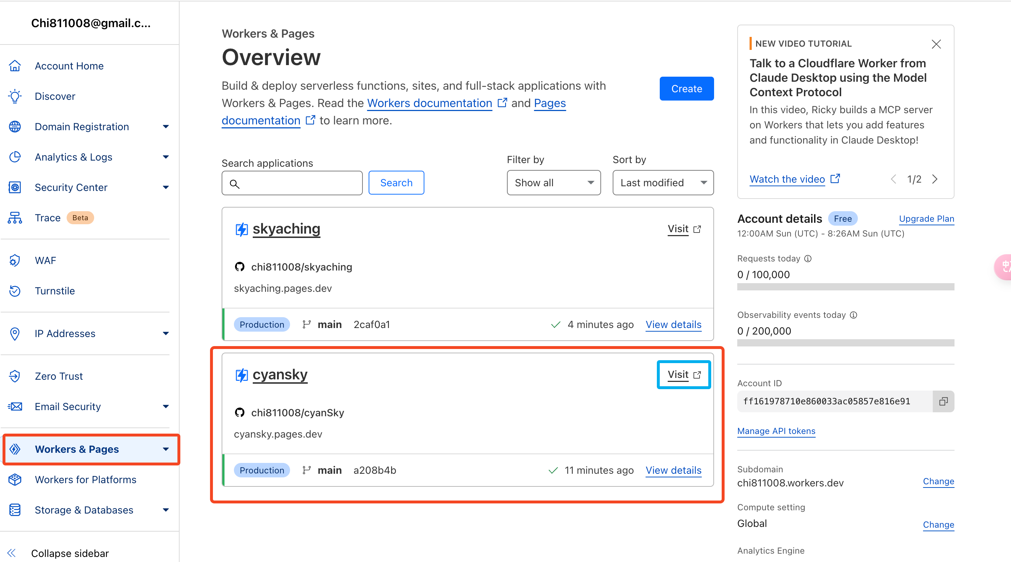
Task: Click the Analytics & Logs pie chart icon
Action: tap(15, 157)
